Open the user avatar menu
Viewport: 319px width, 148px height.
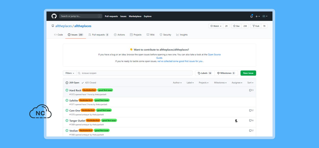coord(265,16)
